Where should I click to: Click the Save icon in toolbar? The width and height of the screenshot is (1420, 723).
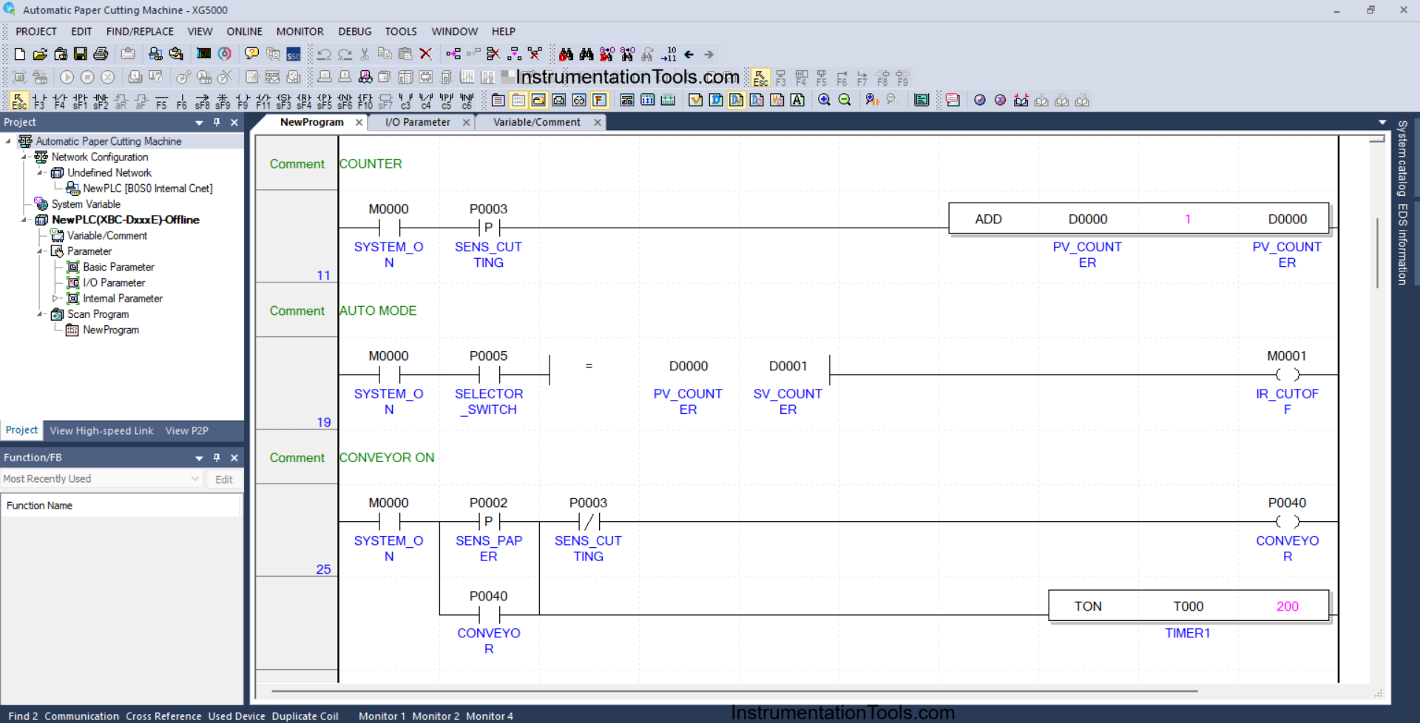[x=81, y=54]
